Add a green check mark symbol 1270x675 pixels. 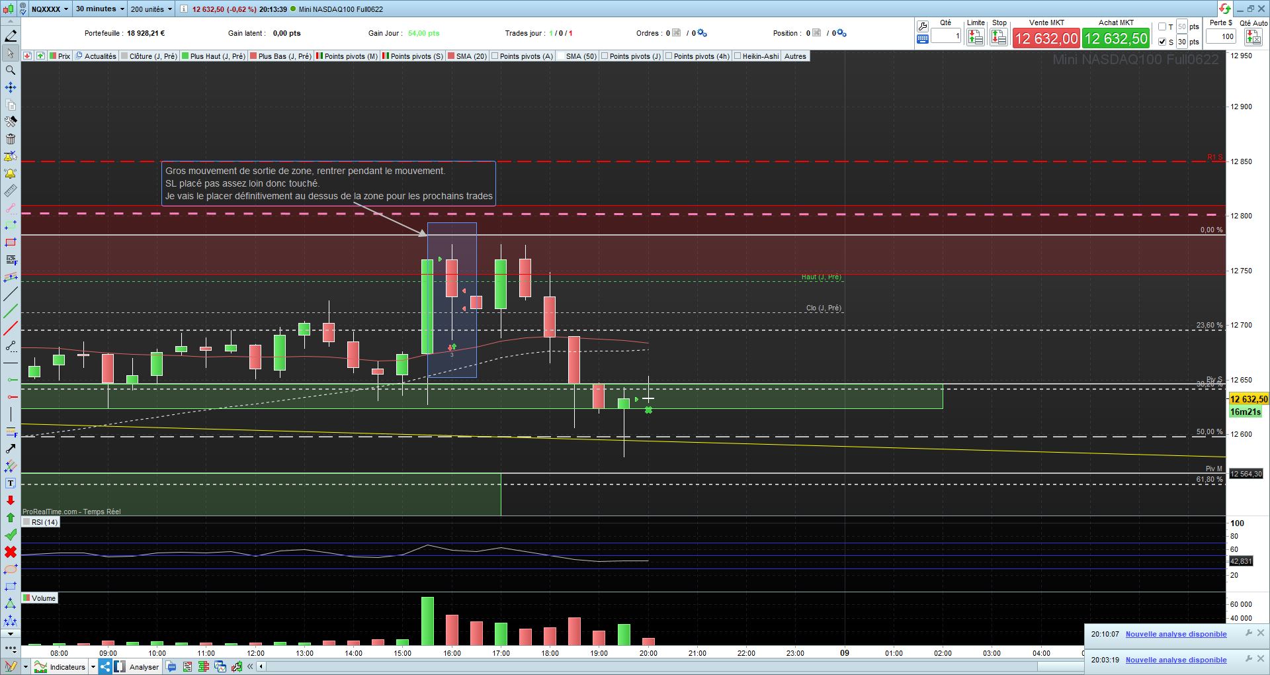tap(11, 535)
